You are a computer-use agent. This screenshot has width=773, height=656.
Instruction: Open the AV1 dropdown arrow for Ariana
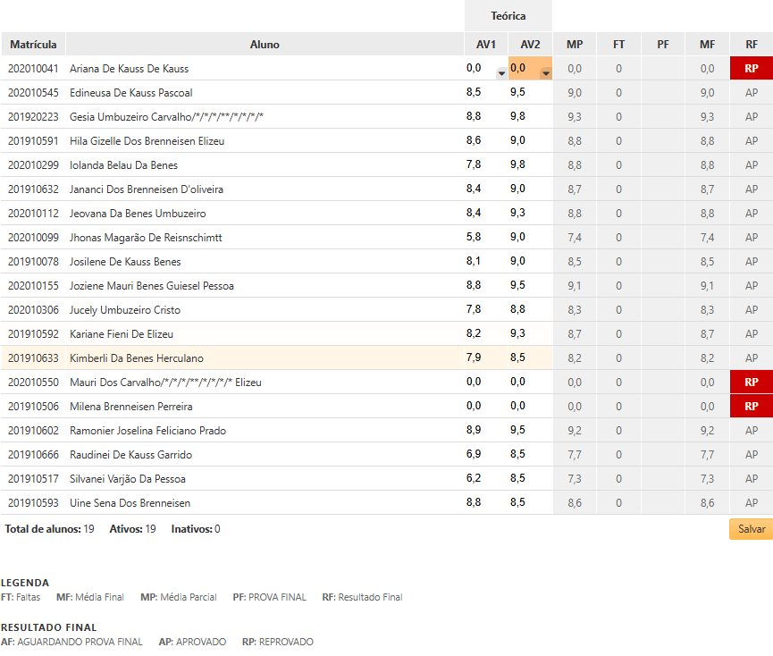pyautogui.click(x=500, y=74)
